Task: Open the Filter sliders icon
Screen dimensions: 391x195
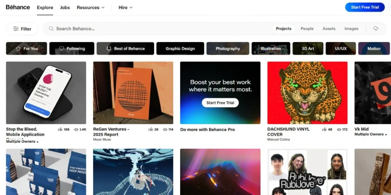Action: 16,29
